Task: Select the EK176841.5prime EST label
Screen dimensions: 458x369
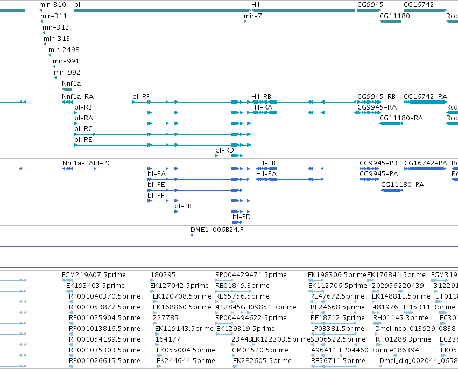Action: (396, 275)
